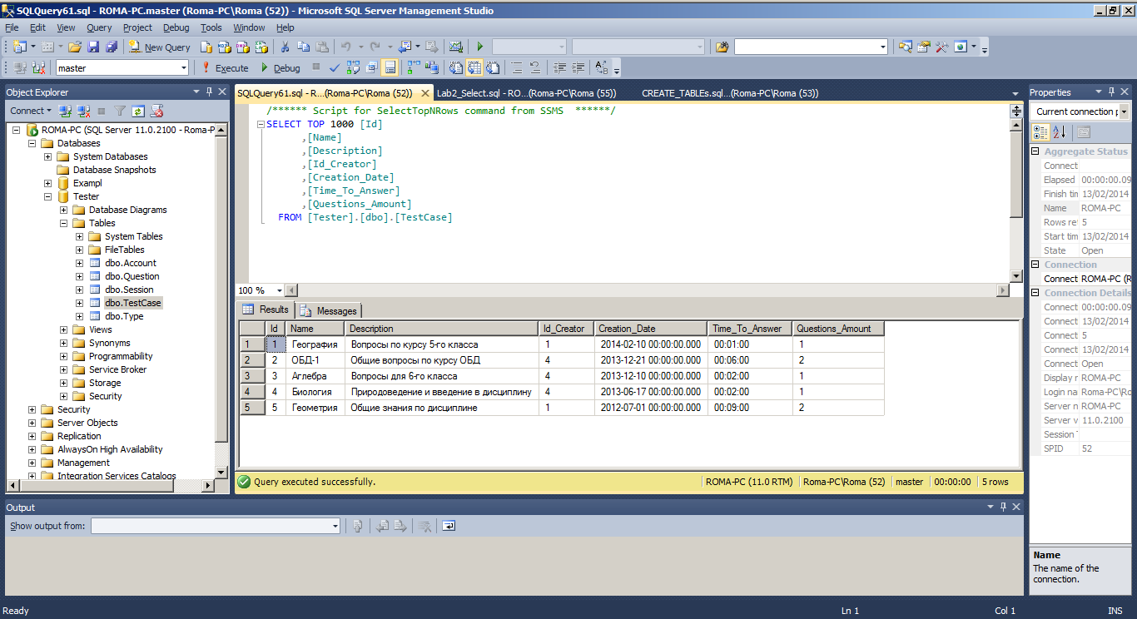Open the File menu

pyautogui.click(x=12, y=27)
